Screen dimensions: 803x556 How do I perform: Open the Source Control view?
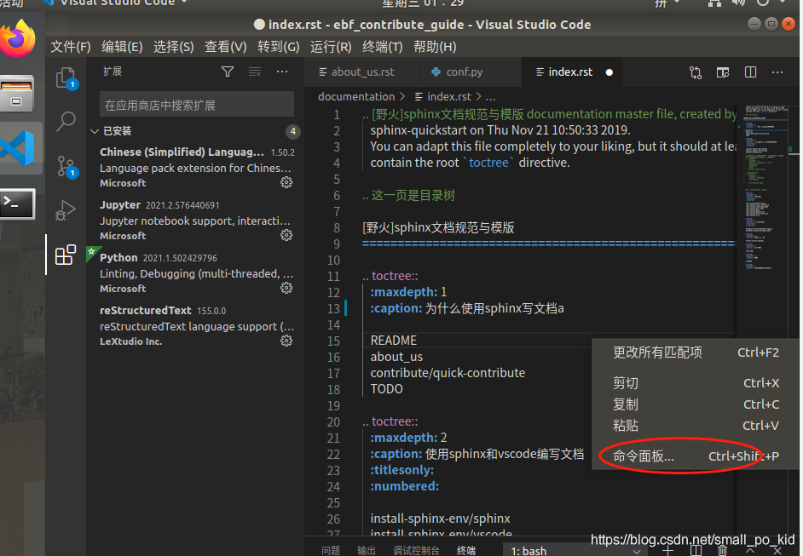click(x=66, y=166)
